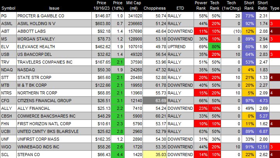The height and width of the screenshot is (158, 280).
Task: Click the 97% short rank cell
Action: 249,101
